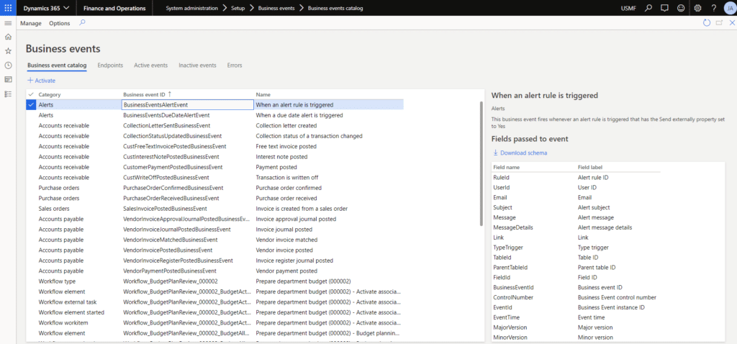
Task: Open Recent clock icon in sidebar
Action: point(7,65)
